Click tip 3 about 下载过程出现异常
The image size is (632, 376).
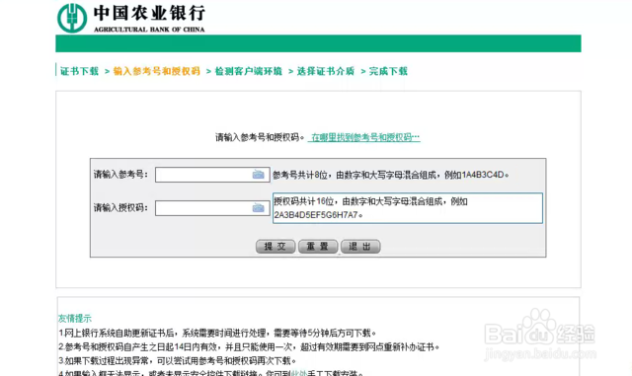(178, 360)
